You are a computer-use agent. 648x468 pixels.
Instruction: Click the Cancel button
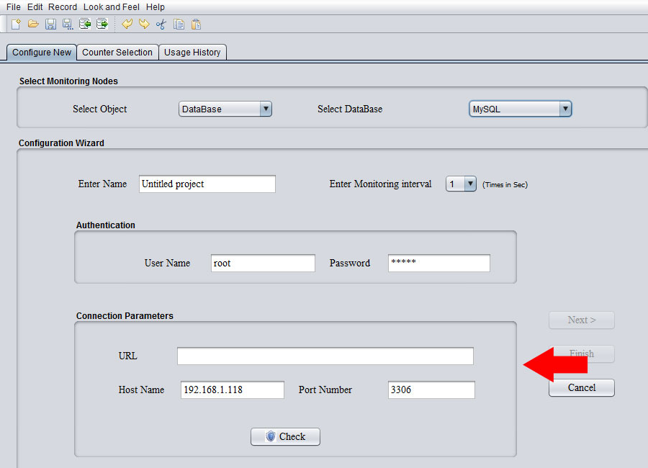tap(581, 388)
